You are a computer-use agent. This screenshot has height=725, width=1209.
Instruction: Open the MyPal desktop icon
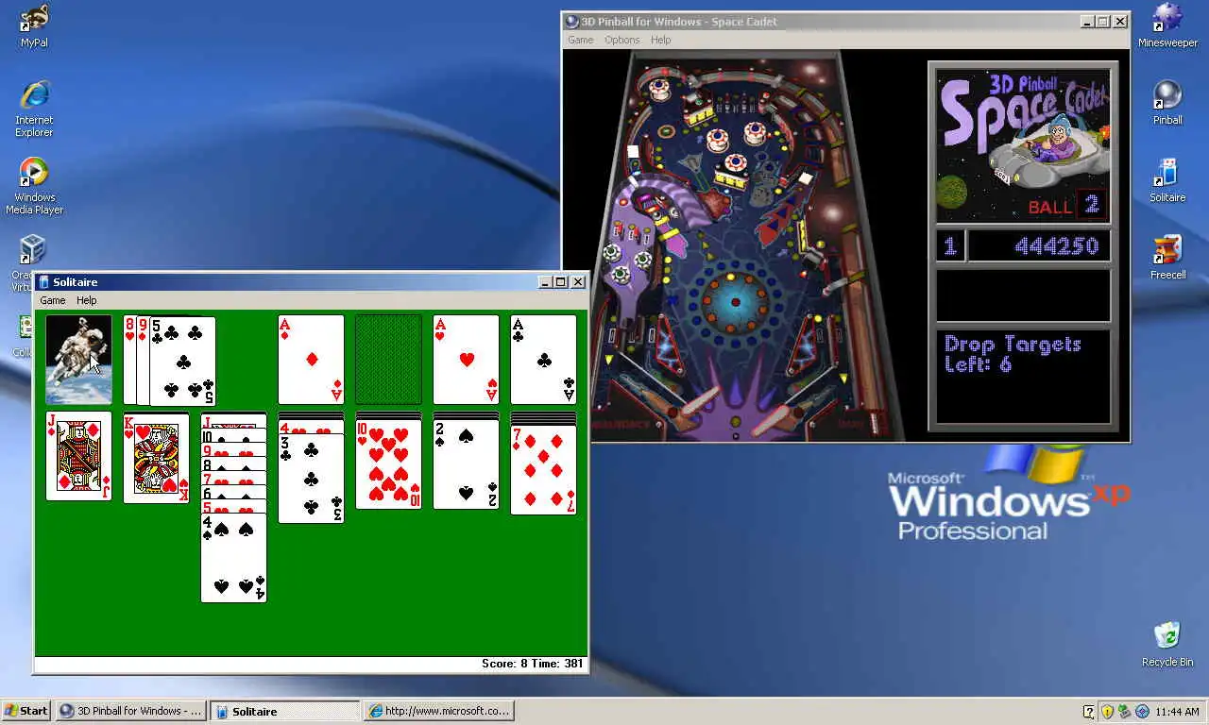coord(34,25)
